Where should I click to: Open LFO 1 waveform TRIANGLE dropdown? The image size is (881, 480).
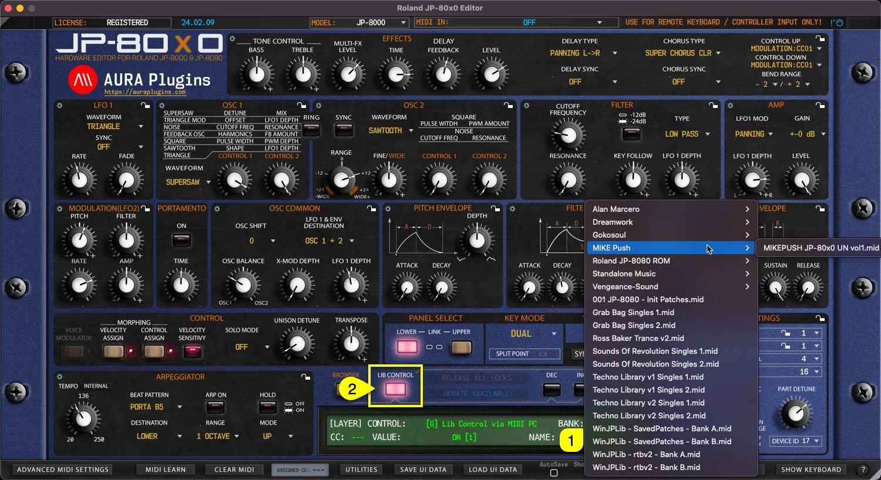115,126
